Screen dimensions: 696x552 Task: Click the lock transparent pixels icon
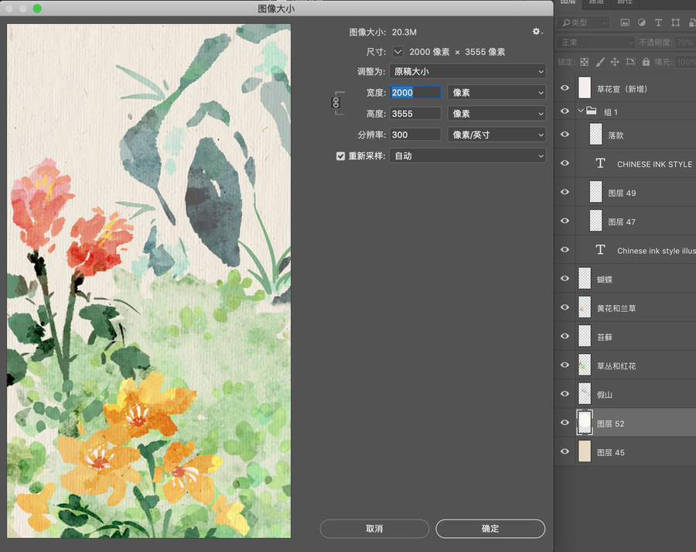584,62
